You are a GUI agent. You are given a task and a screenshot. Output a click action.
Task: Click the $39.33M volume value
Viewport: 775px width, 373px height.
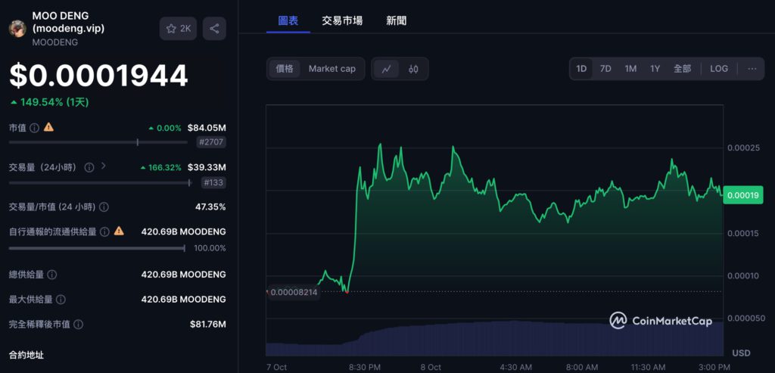pyautogui.click(x=207, y=167)
